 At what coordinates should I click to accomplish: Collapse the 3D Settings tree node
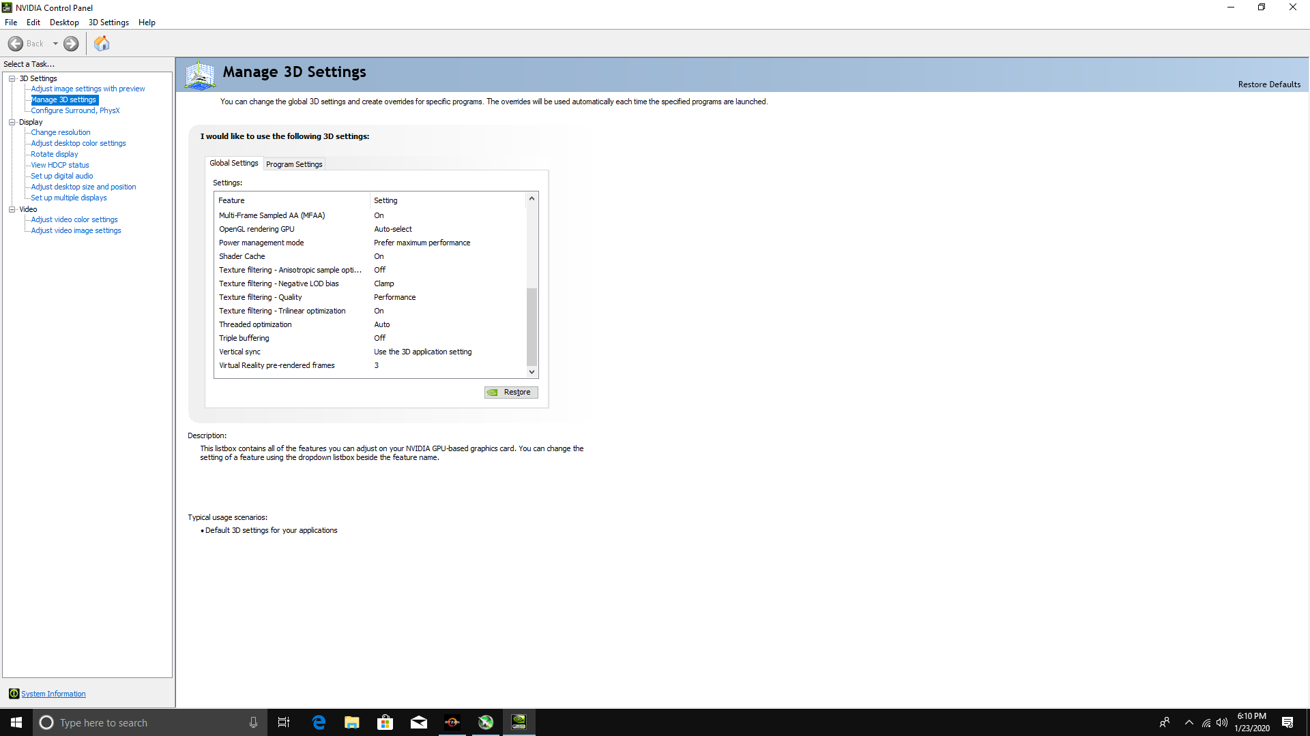[12, 78]
